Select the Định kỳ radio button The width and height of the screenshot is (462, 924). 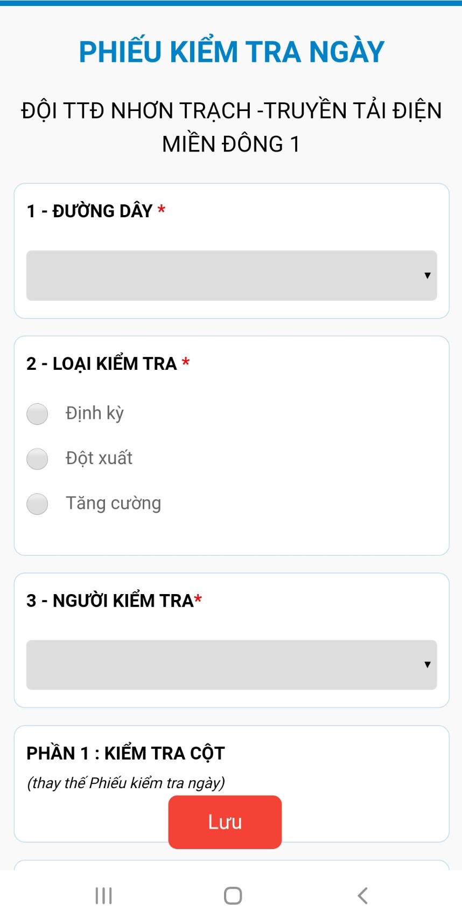click(37, 414)
